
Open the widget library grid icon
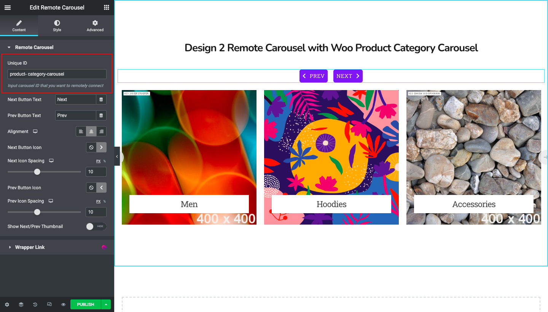tap(106, 8)
